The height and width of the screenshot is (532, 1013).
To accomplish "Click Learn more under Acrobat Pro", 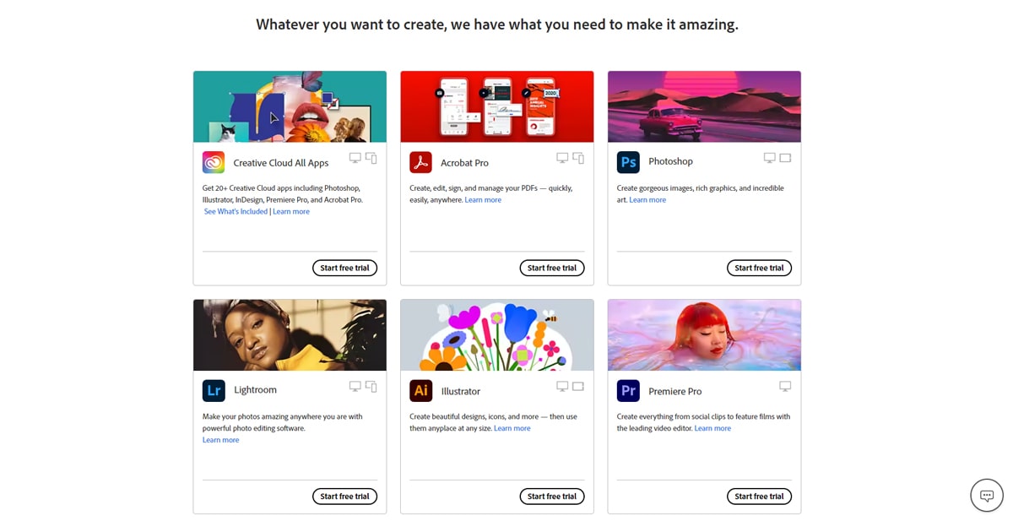I will pyautogui.click(x=483, y=200).
